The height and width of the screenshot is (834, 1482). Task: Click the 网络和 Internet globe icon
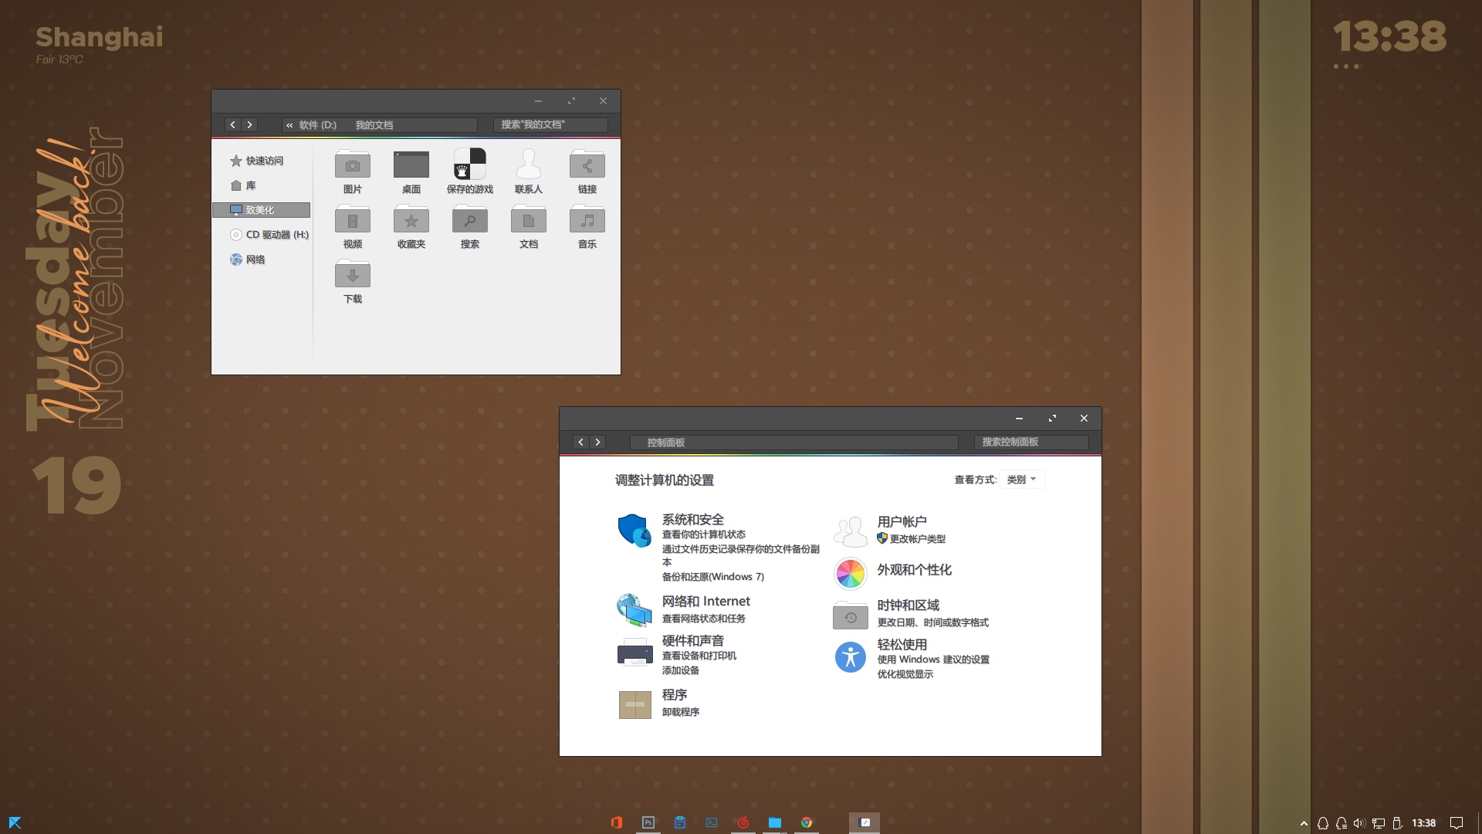tap(634, 610)
